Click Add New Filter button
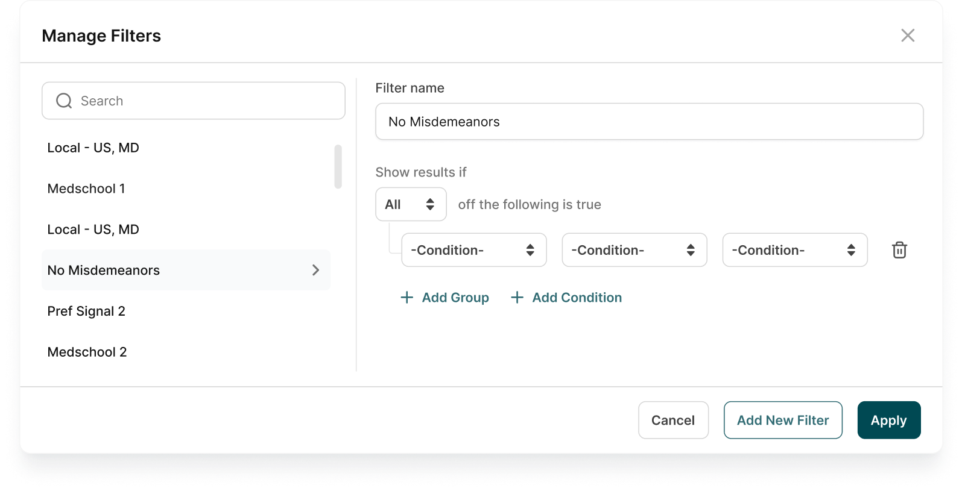 click(x=782, y=420)
